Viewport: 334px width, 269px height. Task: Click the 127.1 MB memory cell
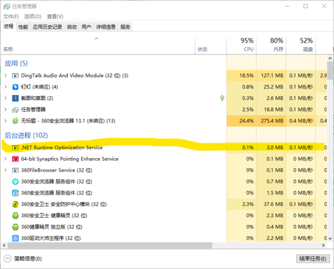(x=271, y=75)
